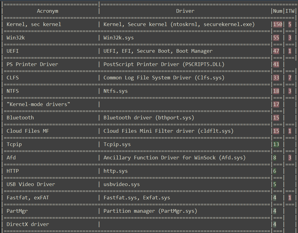Click the Num value 150 for Kernel
298x233 pixels.
click(x=278, y=24)
